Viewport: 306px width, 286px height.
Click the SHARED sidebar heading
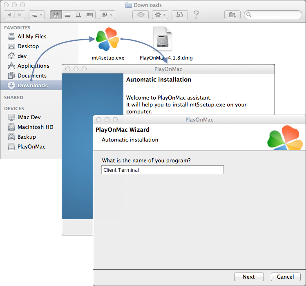coord(13,98)
